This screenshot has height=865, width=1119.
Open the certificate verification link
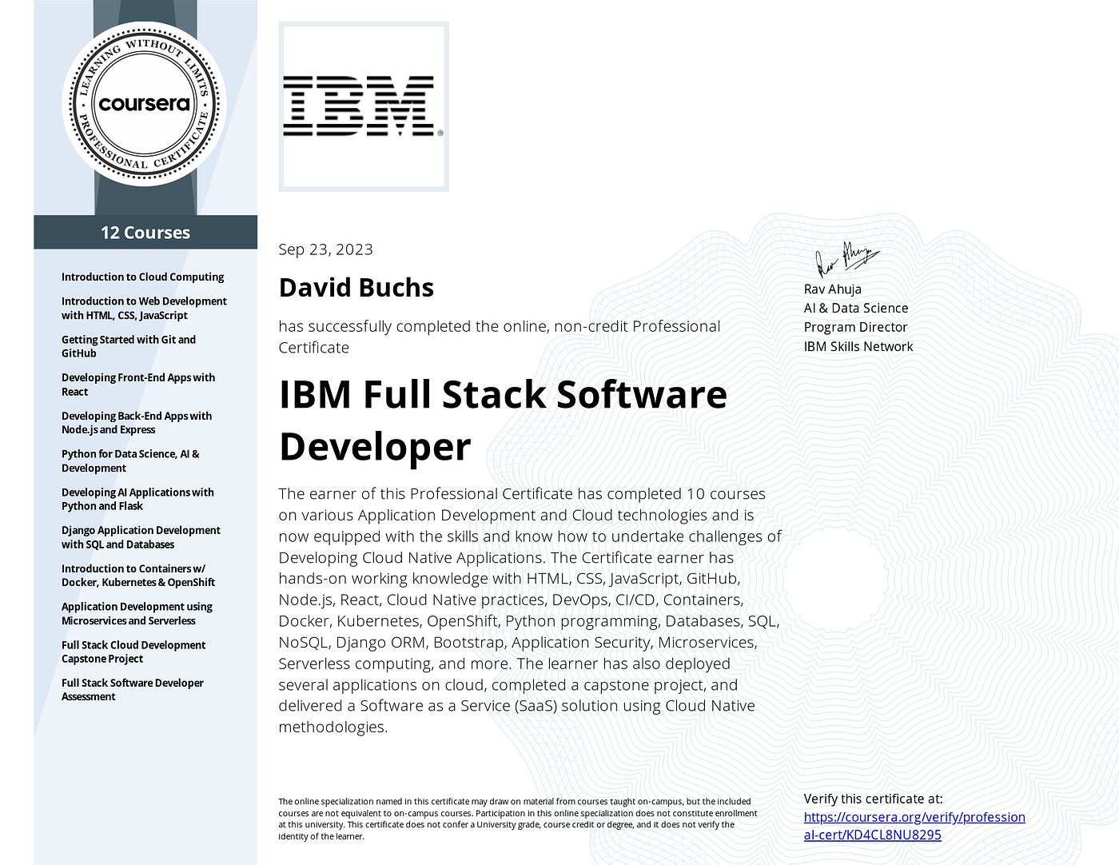coord(914,825)
